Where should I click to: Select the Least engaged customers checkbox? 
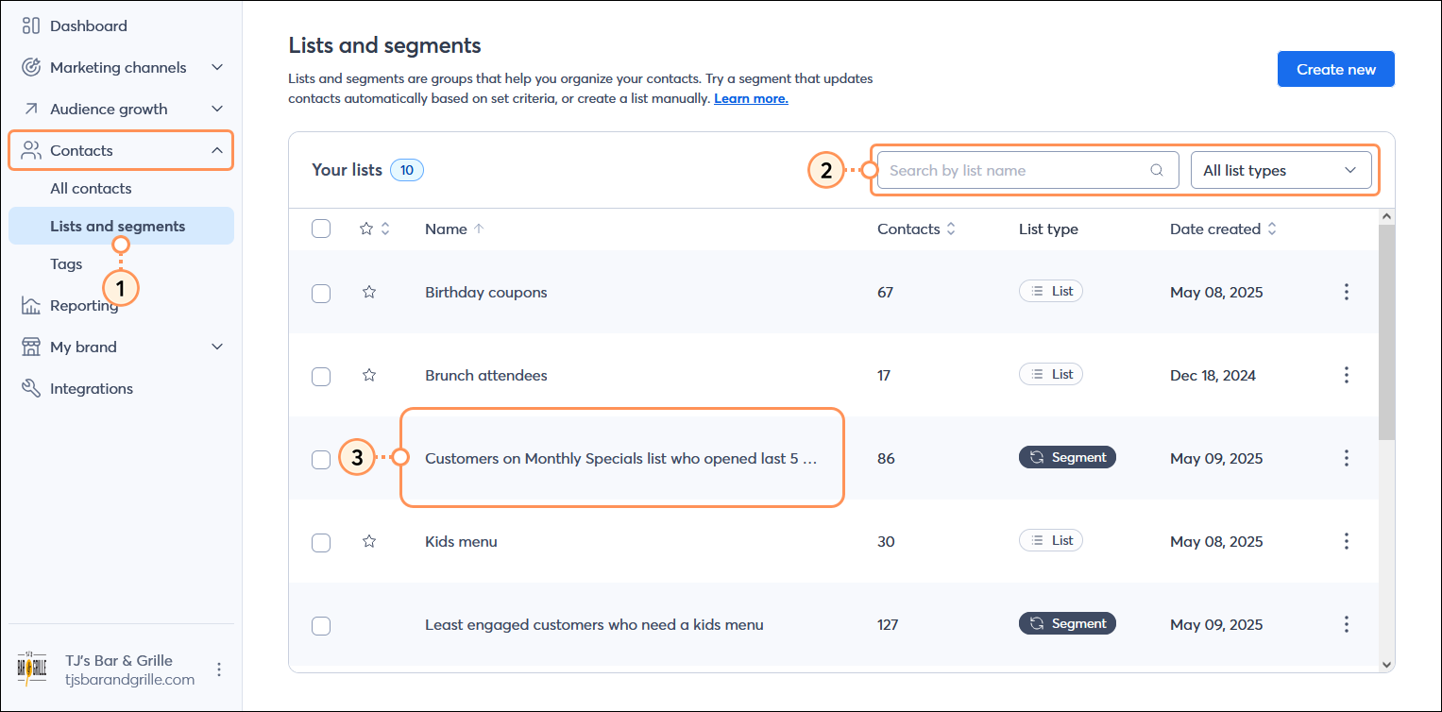pyautogui.click(x=321, y=625)
